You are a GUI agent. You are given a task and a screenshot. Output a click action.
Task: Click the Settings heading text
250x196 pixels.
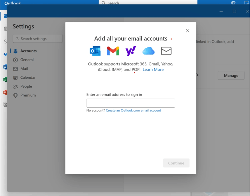point(23,26)
